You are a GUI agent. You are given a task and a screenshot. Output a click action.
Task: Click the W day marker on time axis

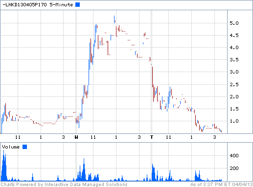[x=76, y=137]
